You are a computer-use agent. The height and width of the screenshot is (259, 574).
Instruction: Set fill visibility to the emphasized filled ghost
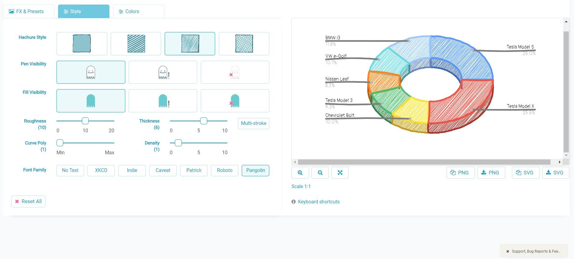click(x=163, y=101)
